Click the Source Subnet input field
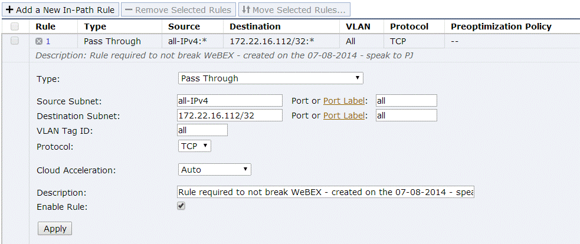 [x=230, y=101]
